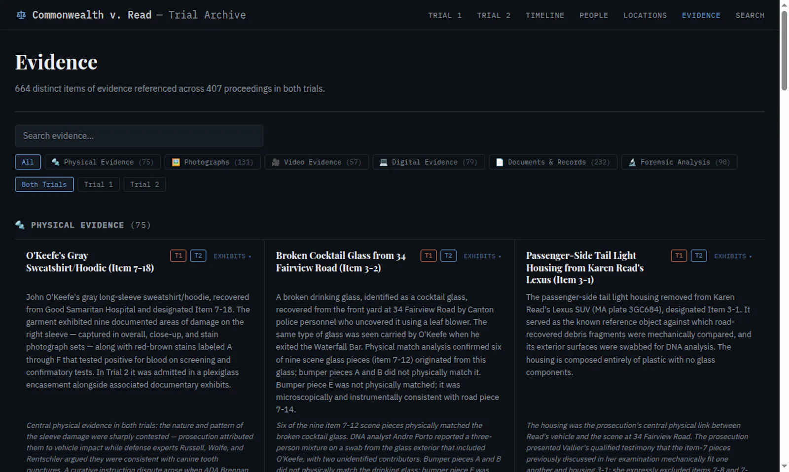Go to the Locations page
789x472 pixels.
tap(645, 15)
